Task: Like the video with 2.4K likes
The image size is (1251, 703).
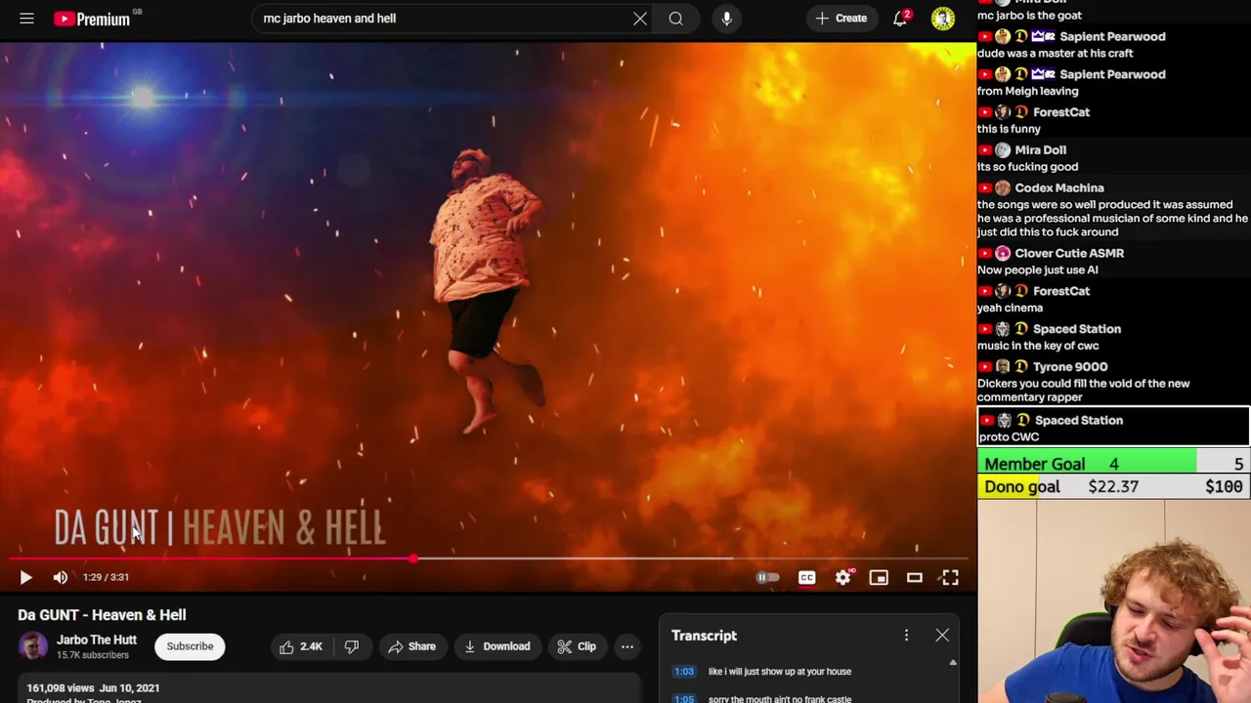Action: pos(301,646)
